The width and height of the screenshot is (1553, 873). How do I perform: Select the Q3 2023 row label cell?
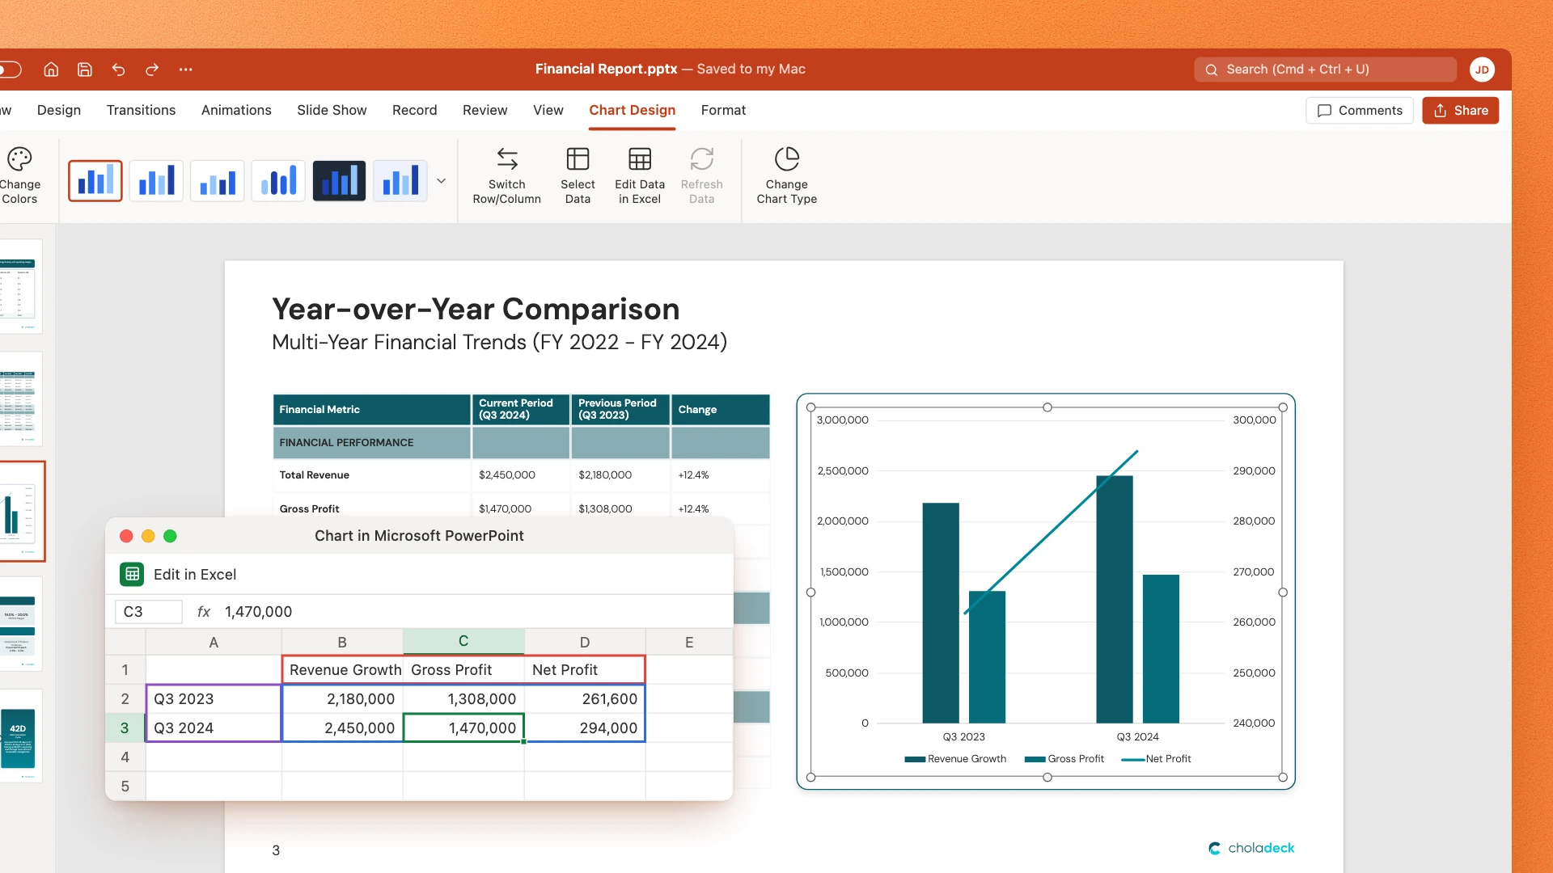pyautogui.click(x=214, y=699)
